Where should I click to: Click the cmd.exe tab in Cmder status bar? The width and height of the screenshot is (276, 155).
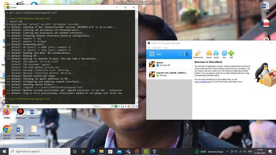13,106
